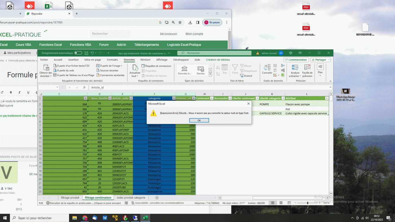Screen dimensions: 395x222
Task: Toggle the Enregistrement automatique switch
Action: [78, 53]
